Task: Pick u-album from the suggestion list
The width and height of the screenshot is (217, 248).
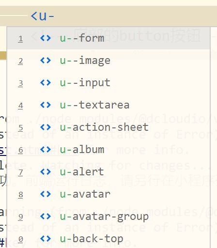Action: pos(108,150)
